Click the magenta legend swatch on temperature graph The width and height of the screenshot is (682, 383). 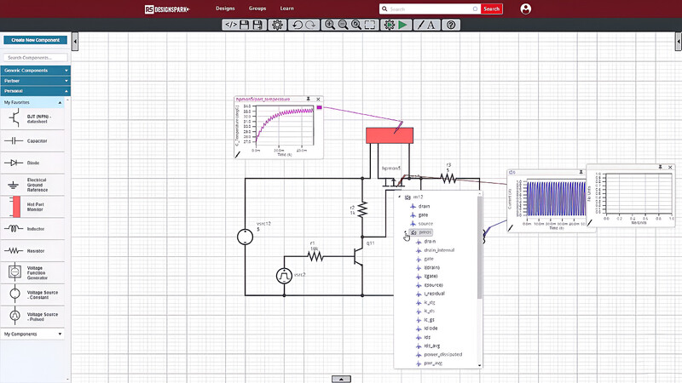click(x=319, y=108)
